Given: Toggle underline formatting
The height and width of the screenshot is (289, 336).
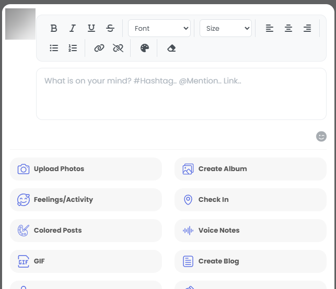Looking at the screenshot, I should coord(91,28).
